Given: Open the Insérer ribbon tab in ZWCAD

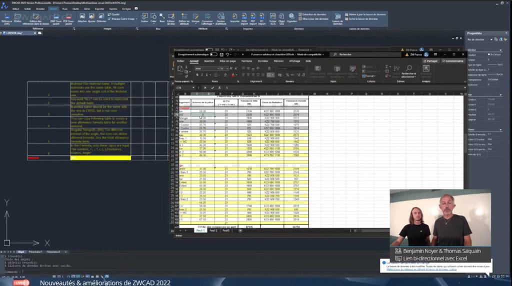Looking at the screenshot, I should click(x=53, y=9).
